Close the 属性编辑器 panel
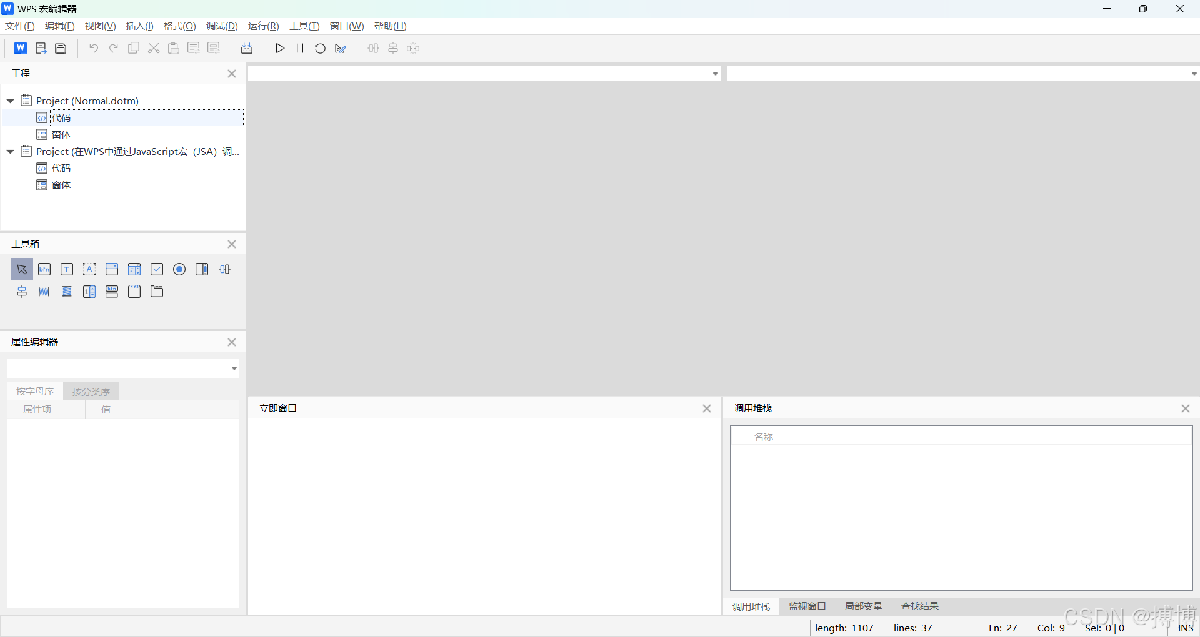Screen dimensions: 1200x637 coord(232,342)
